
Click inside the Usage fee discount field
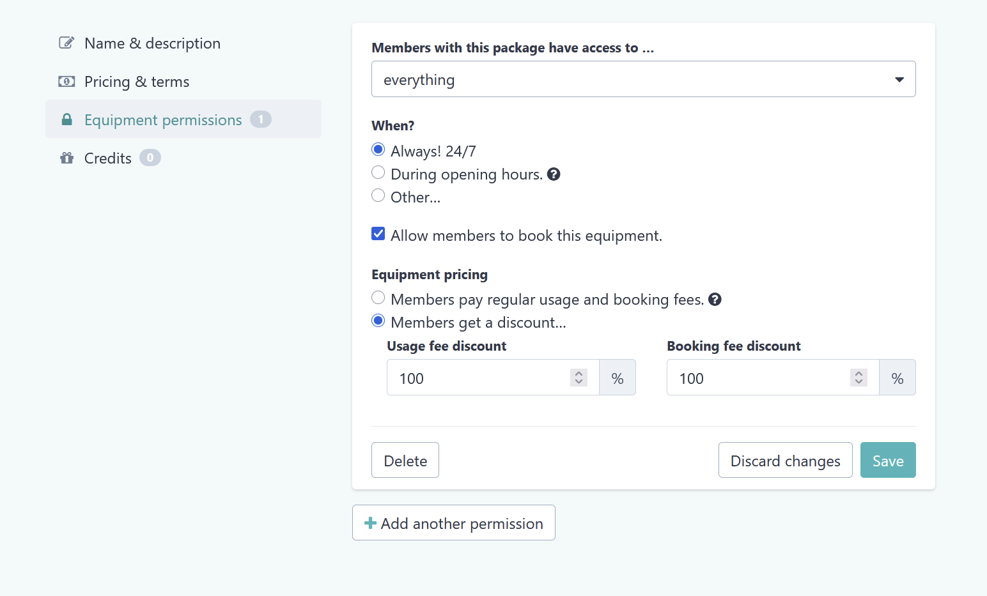click(x=479, y=378)
